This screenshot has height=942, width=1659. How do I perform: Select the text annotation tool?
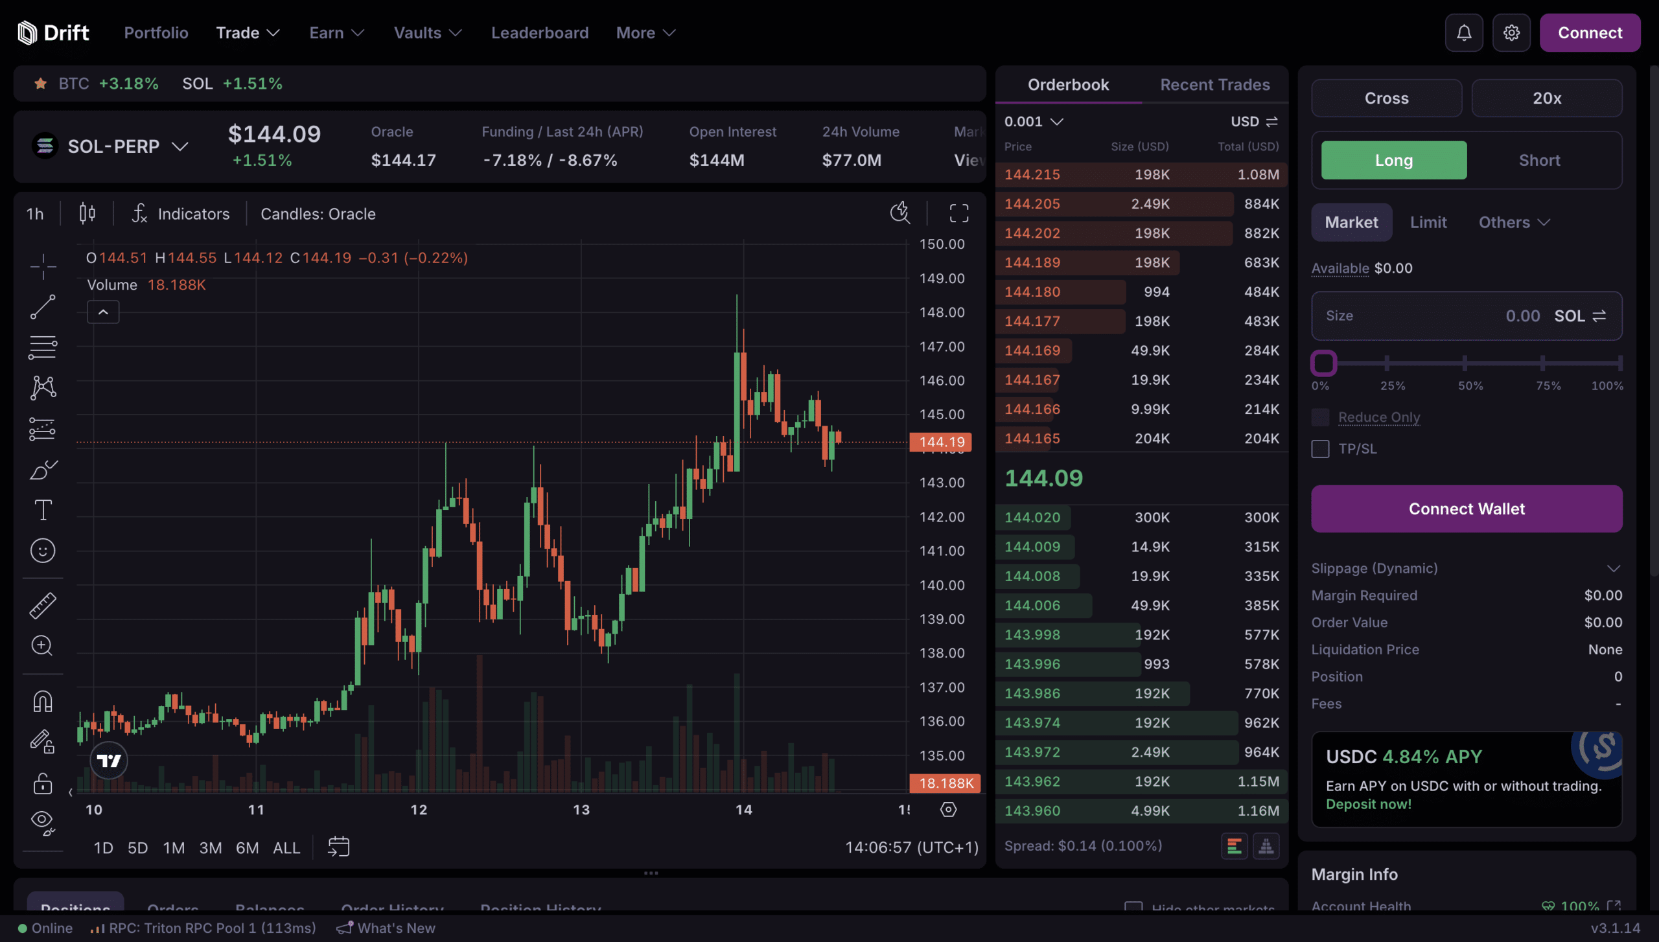(x=42, y=509)
